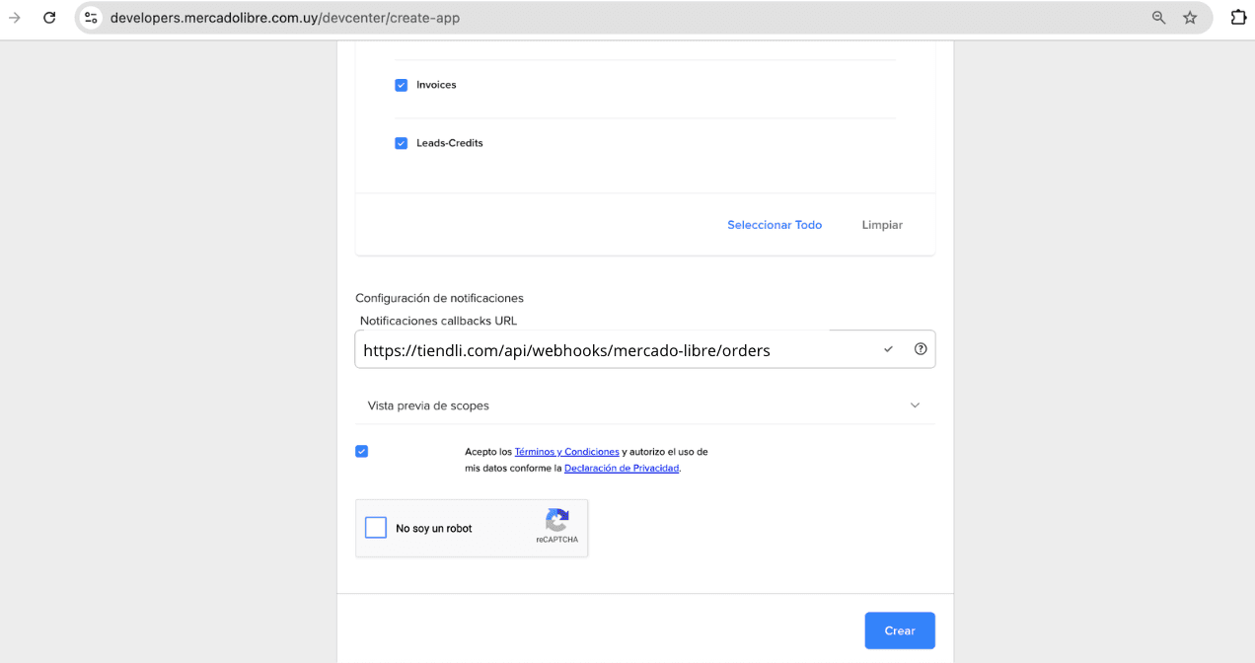Click the browser address bar URL

pyautogui.click(x=285, y=18)
